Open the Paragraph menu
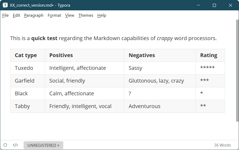 [x=34, y=15]
